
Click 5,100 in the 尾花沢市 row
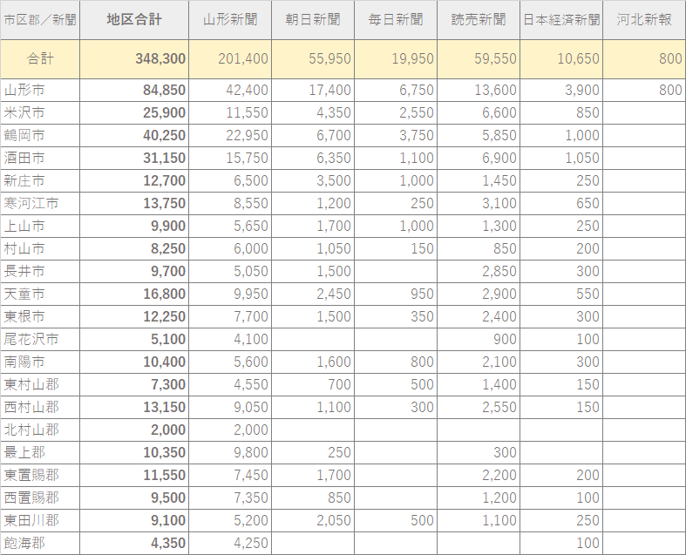click(134, 340)
